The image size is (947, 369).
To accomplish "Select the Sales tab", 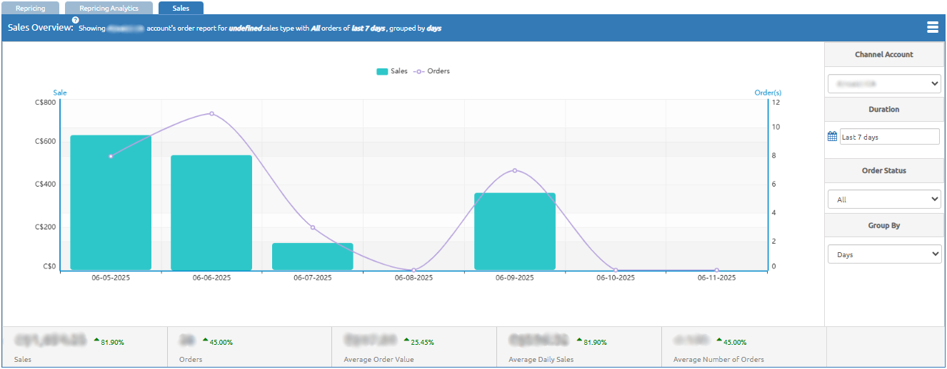I will point(181,9).
